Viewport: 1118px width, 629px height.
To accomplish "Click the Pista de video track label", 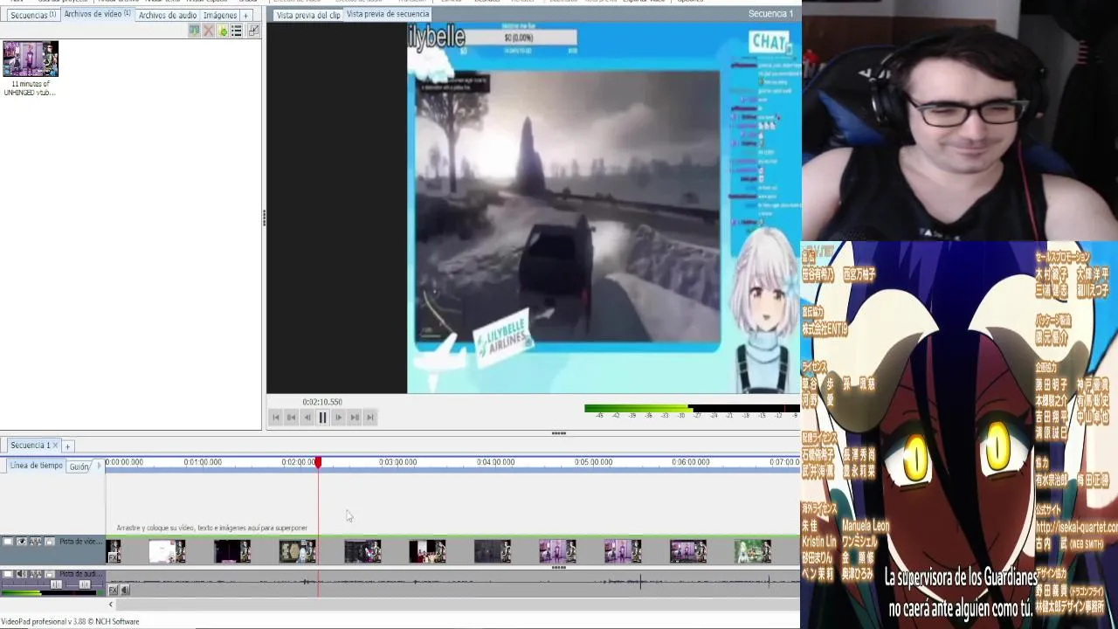I will tap(80, 542).
